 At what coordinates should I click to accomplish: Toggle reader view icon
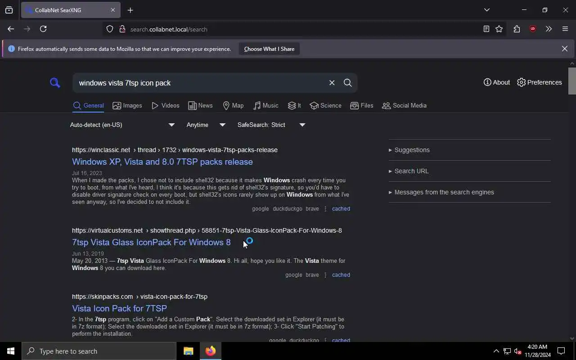[x=486, y=29]
